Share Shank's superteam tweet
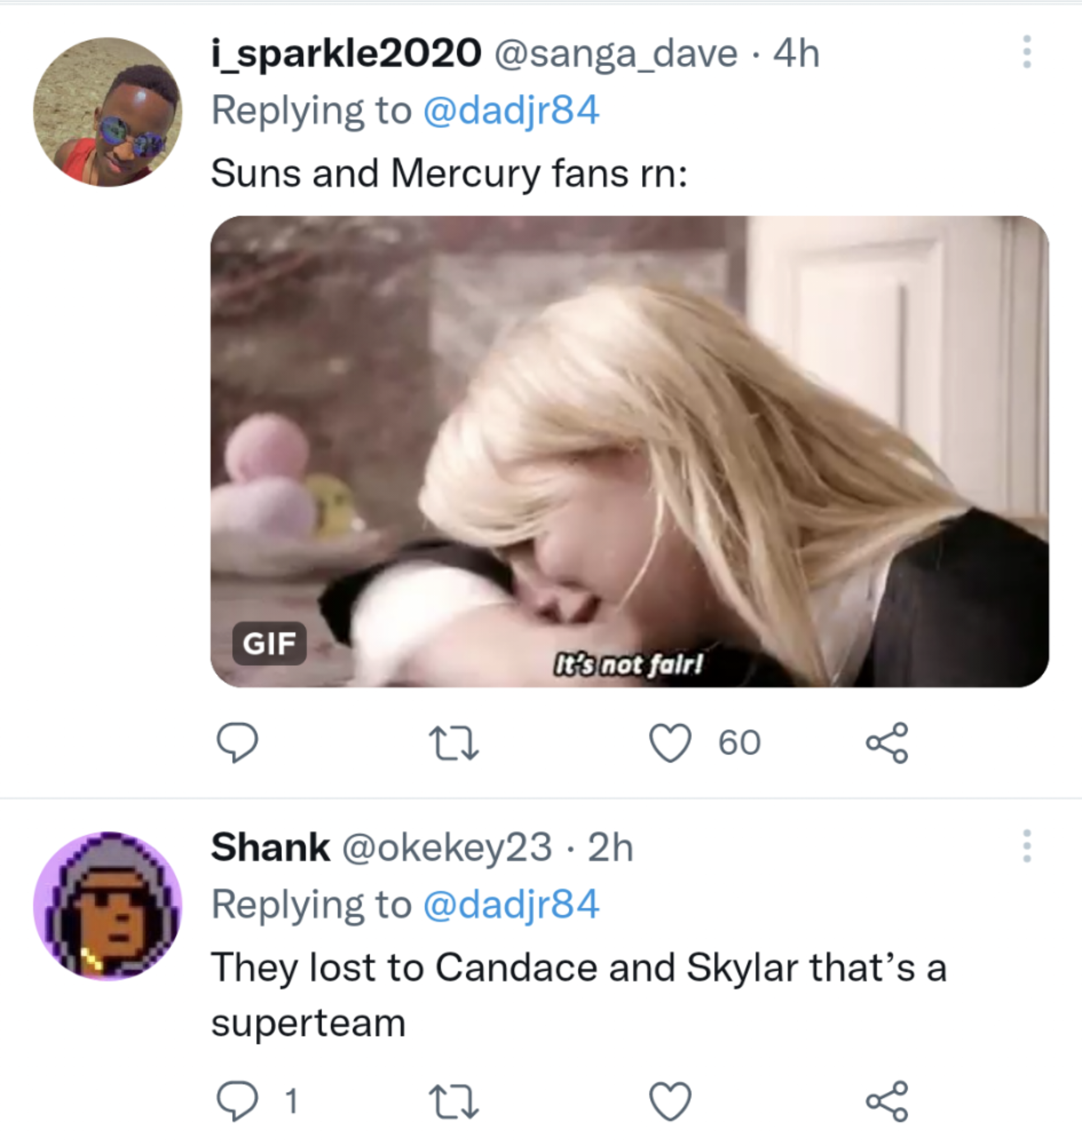This screenshot has width=1082, height=1147. [887, 1101]
